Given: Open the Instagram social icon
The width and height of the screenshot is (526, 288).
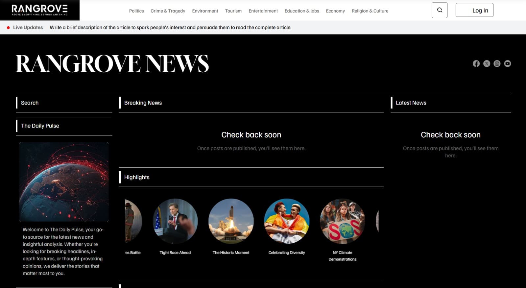Looking at the screenshot, I should 497,63.
